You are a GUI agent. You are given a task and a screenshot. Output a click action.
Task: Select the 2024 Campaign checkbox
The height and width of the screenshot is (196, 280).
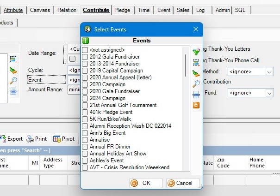pyautogui.click(x=85, y=98)
